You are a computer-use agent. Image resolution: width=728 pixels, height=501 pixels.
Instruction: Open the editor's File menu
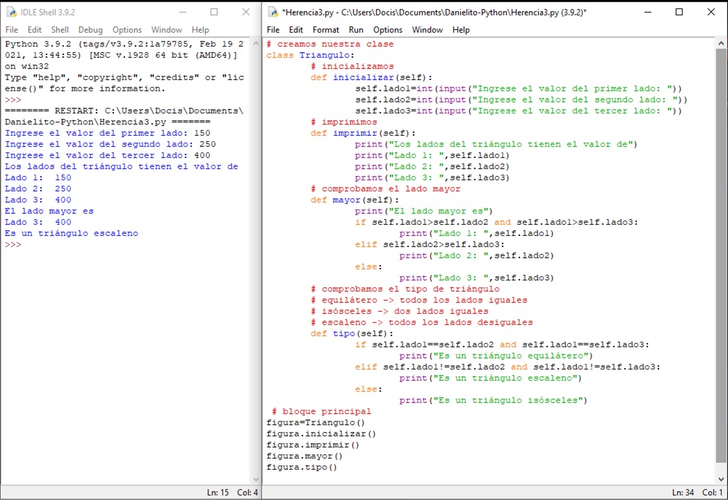click(273, 30)
